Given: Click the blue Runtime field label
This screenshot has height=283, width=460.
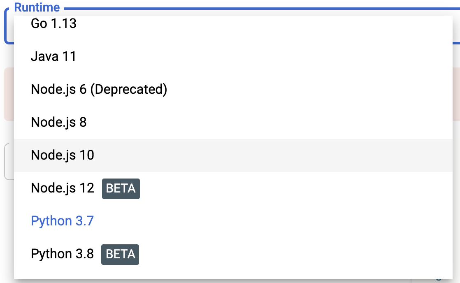Looking at the screenshot, I should click(37, 7).
